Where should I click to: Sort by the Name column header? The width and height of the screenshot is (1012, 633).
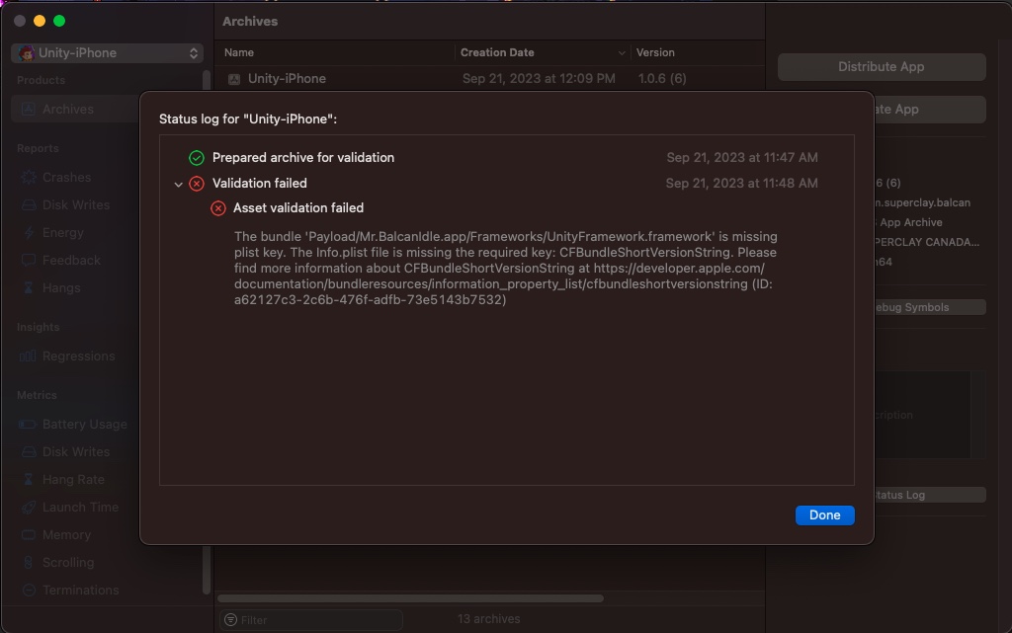coord(239,53)
